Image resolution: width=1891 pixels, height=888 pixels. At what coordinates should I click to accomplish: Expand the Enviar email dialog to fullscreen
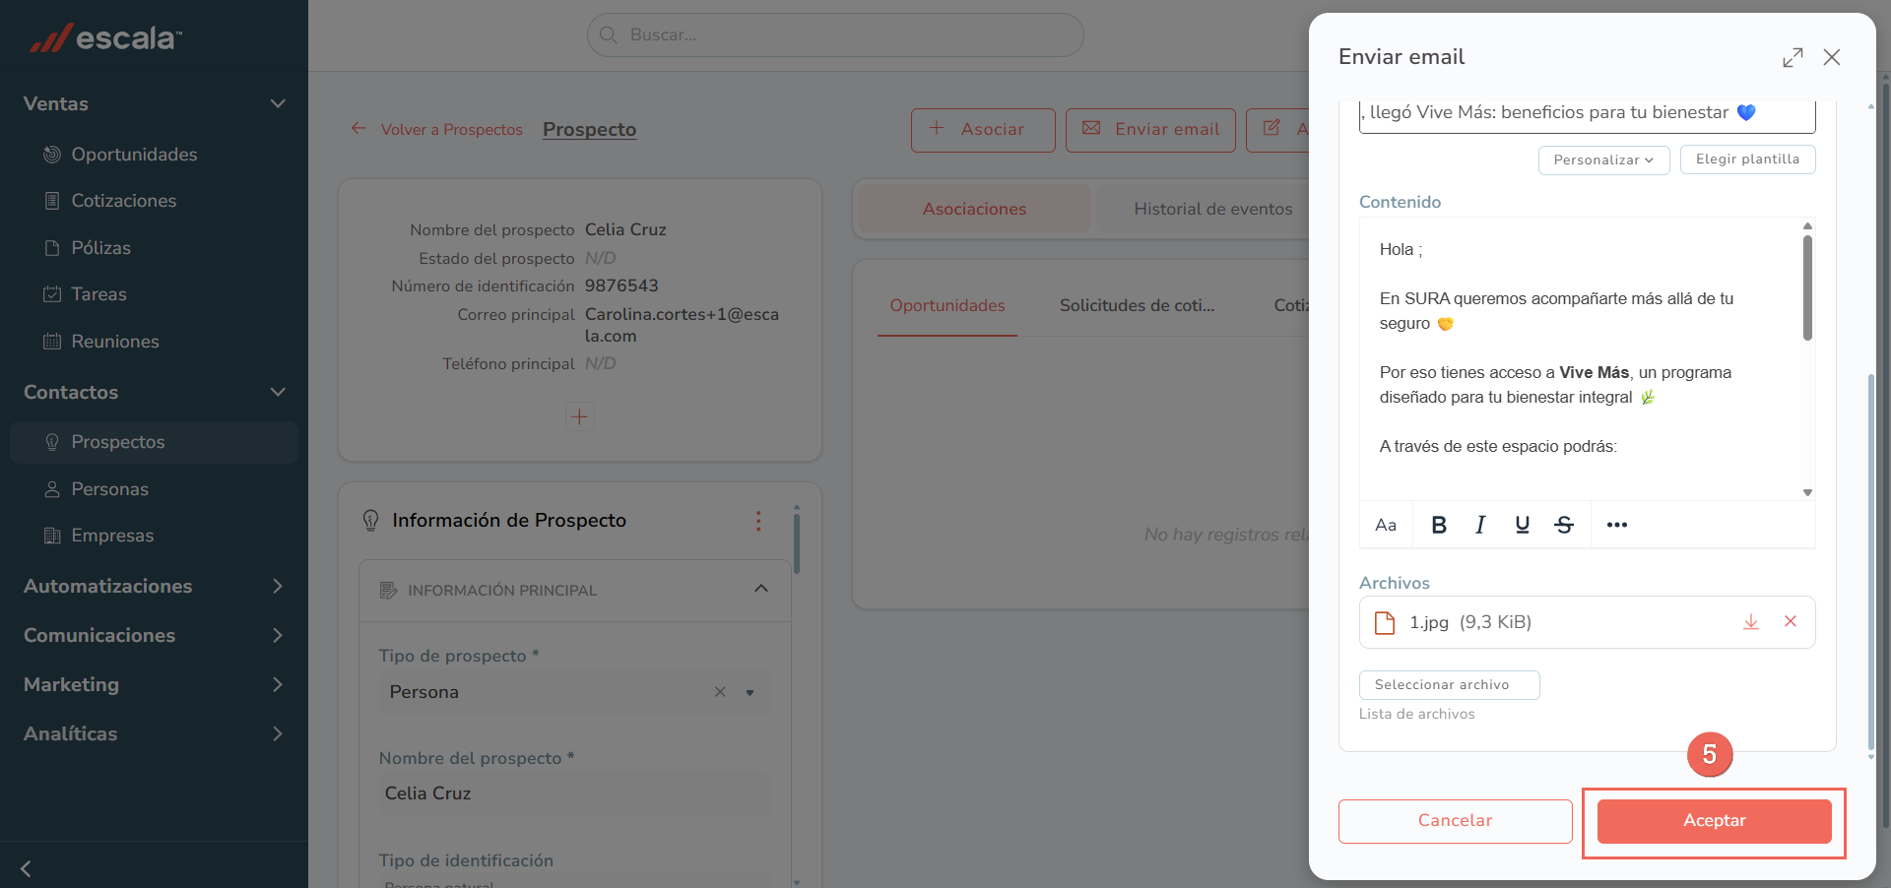coord(1793,57)
